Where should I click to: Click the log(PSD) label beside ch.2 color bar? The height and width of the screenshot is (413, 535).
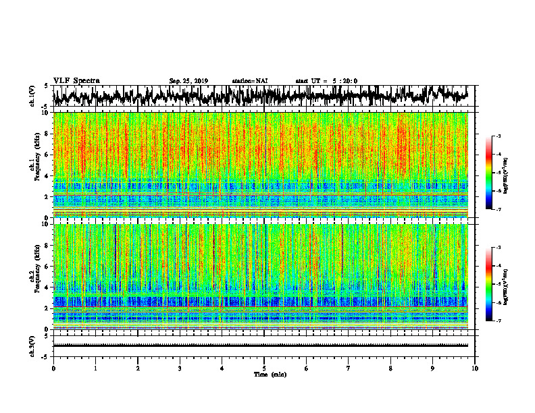click(x=506, y=287)
